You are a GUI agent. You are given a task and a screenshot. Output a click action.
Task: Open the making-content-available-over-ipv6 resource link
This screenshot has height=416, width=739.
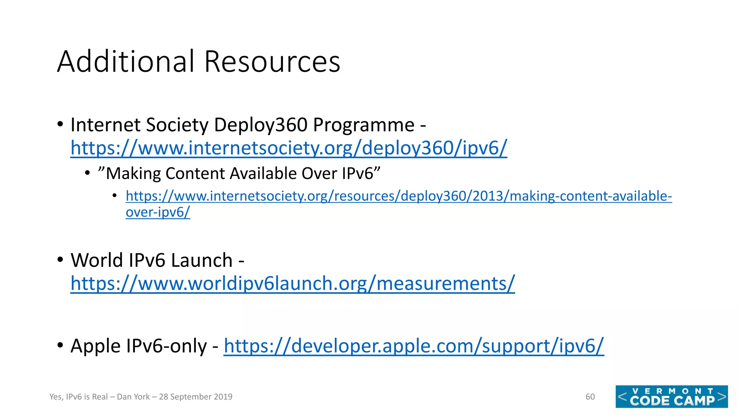coord(399,204)
